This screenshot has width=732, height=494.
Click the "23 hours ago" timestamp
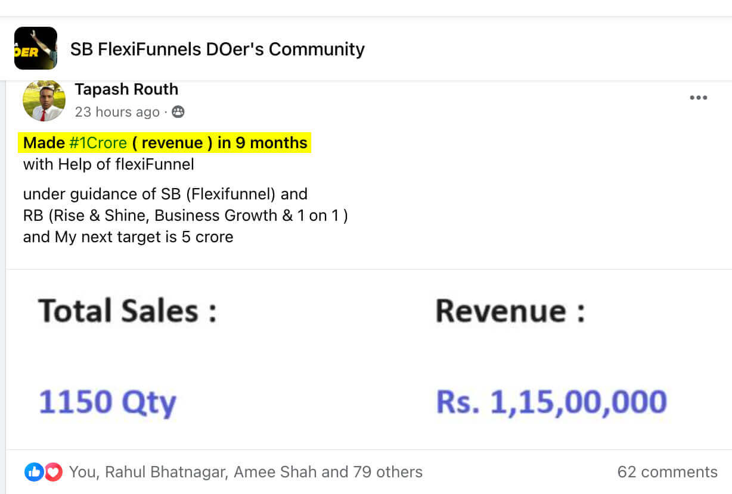(117, 112)
